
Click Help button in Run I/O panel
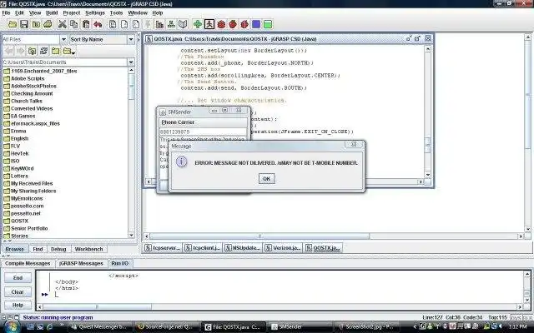18,306
